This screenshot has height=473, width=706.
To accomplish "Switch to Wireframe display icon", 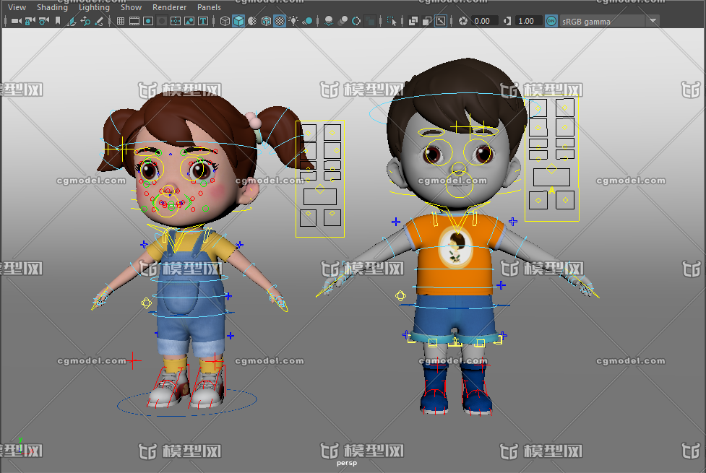I will click(x=225, y=21).
